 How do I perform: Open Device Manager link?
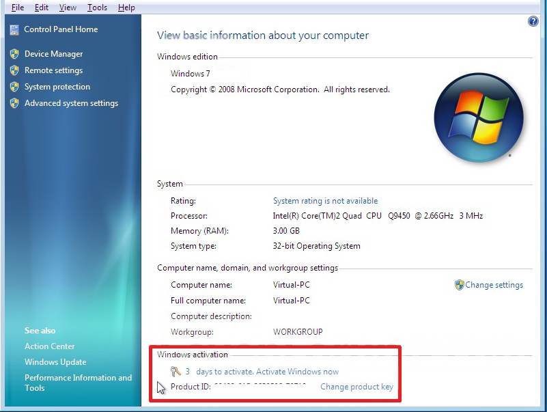(53, 54)
